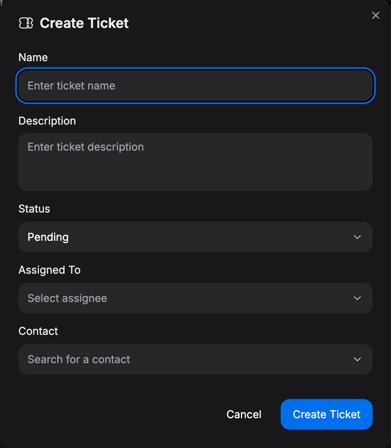Image resolution: width=391 pixels, height=448 pixels.
Task: Expand the Select assignee dropdown
Action: point(195,298)
